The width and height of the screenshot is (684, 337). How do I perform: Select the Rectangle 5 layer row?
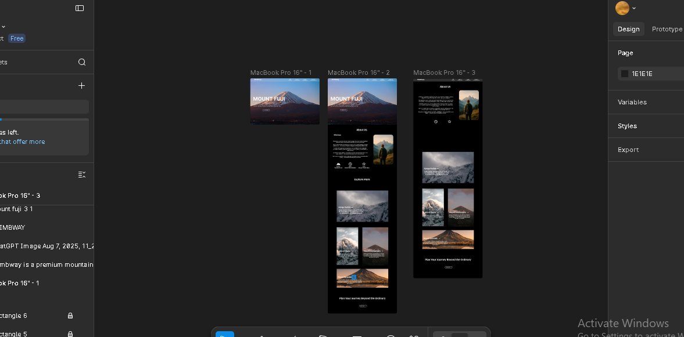(46, 334)
